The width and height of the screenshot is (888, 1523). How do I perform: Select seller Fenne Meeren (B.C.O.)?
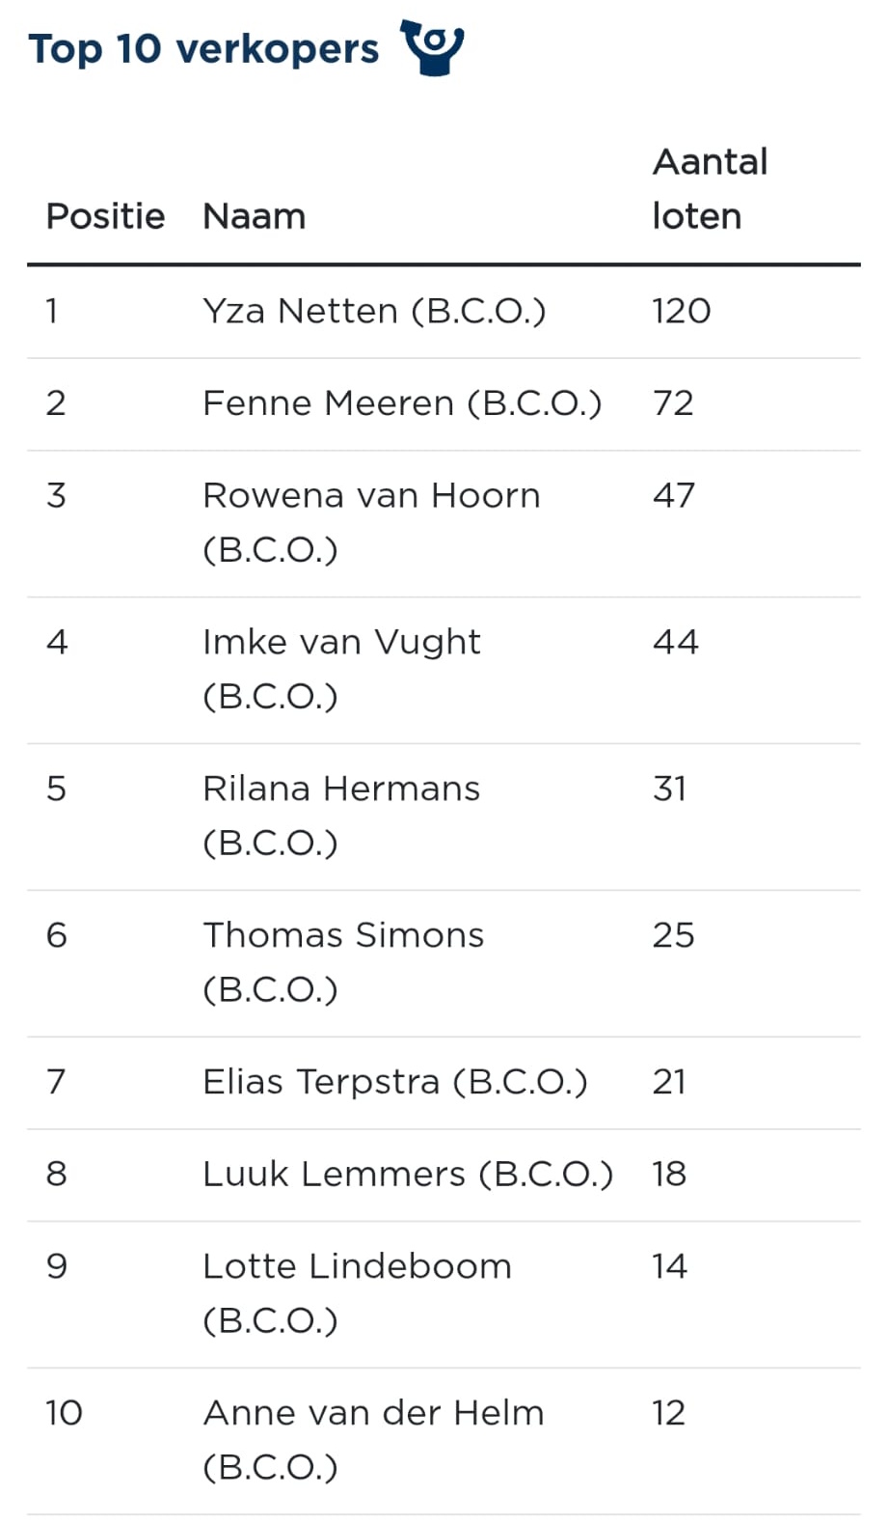[402, 403]
